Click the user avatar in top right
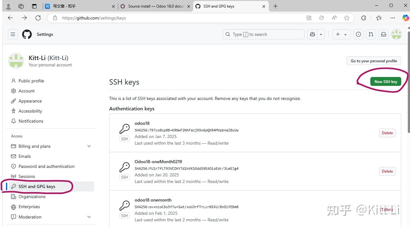 [x=396, y=34]
